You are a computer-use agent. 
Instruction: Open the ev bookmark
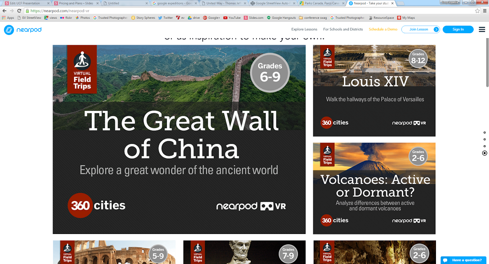point(180,18)
